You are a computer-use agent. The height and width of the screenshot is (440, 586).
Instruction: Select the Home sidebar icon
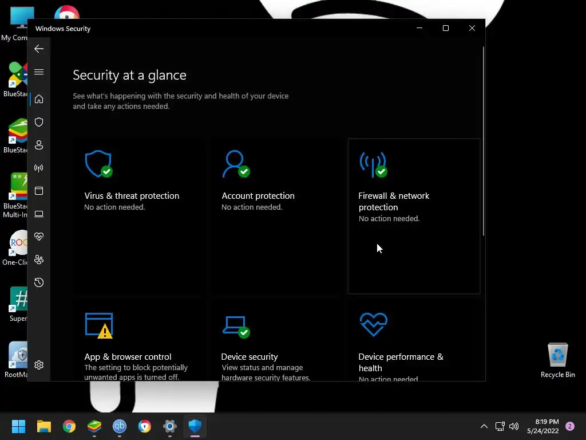tap(39, 99)
